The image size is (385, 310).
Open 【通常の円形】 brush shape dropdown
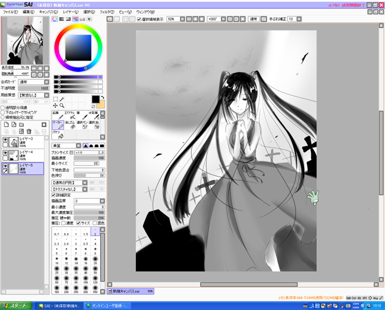(x=70, y=183)
